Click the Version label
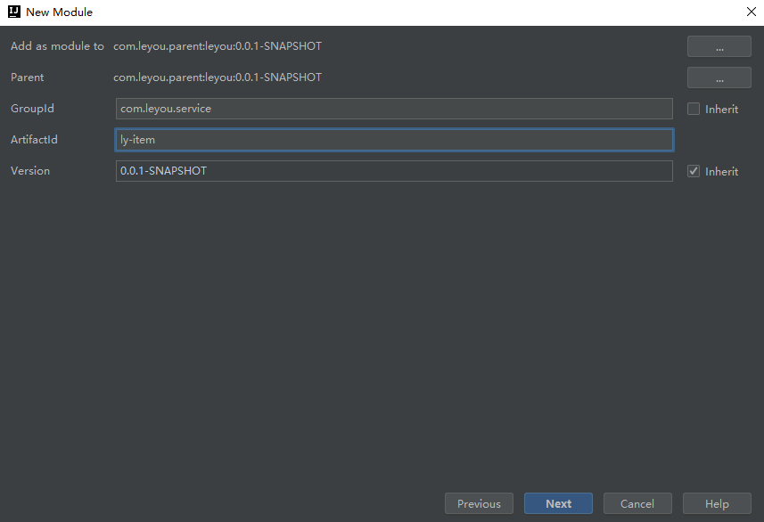Screen dimensions: 764x522 tap(30, 170)
